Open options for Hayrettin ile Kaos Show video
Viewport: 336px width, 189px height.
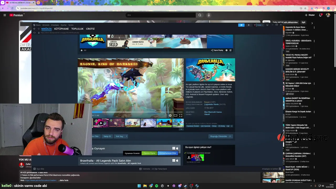pos(314,27)
